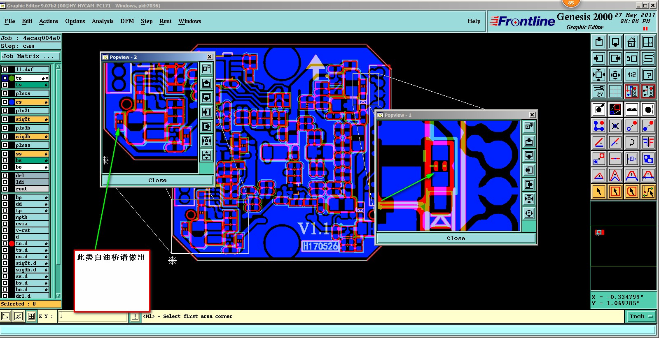Open the wrench and palette settings icon
Image resolution: width=659 pixels, height=338 pixels.
coord(599,91)
